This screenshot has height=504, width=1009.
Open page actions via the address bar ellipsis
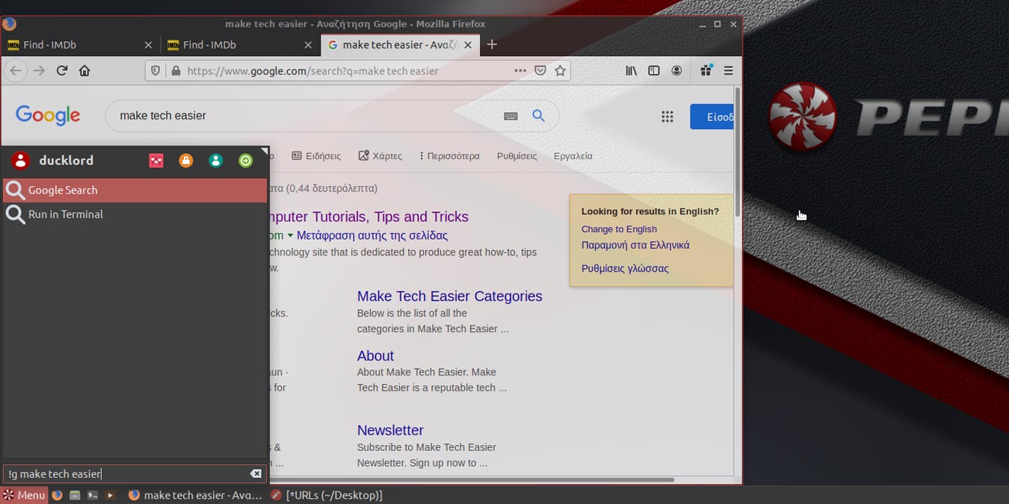coord(520,70)
